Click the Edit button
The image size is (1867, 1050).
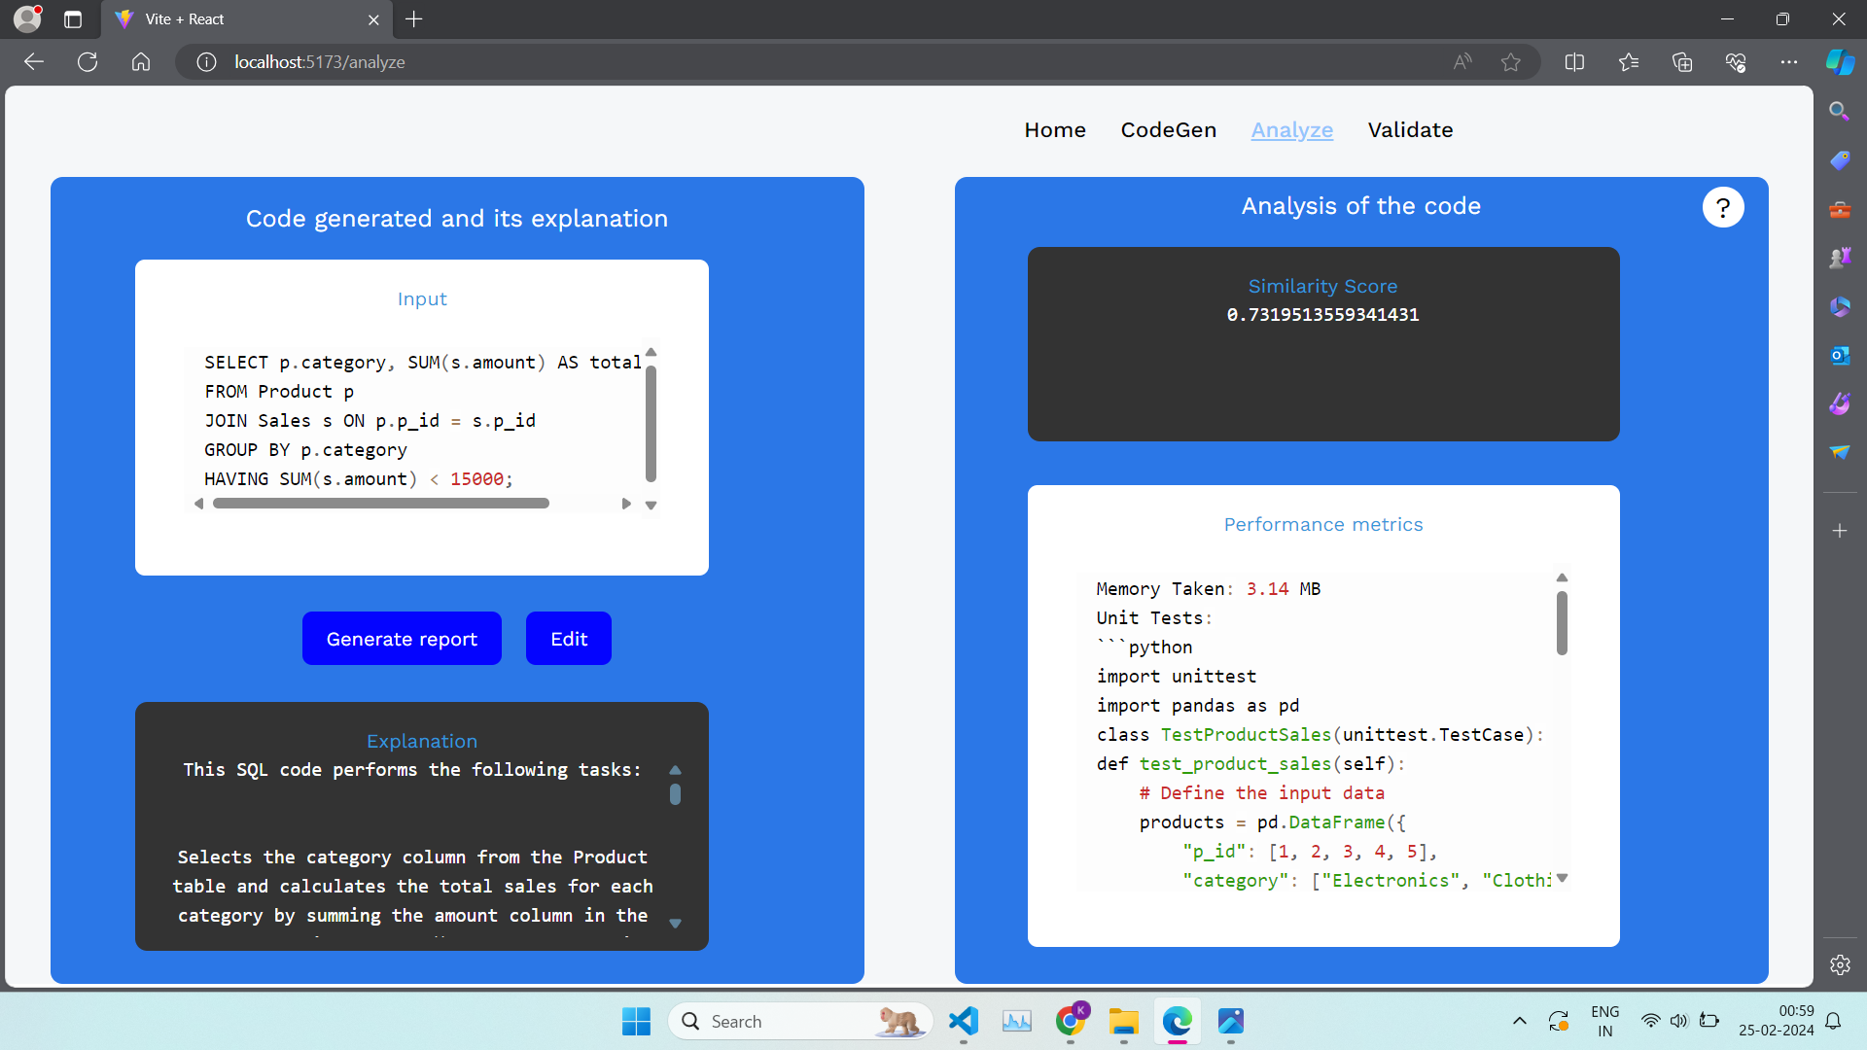click(x=569, y=639)
